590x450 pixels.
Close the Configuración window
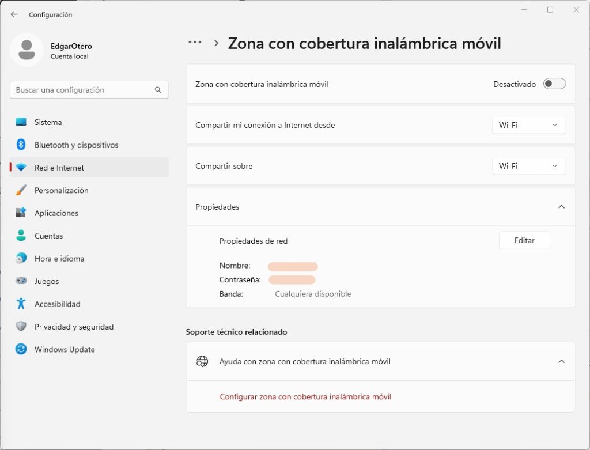(x=576, y=10)
